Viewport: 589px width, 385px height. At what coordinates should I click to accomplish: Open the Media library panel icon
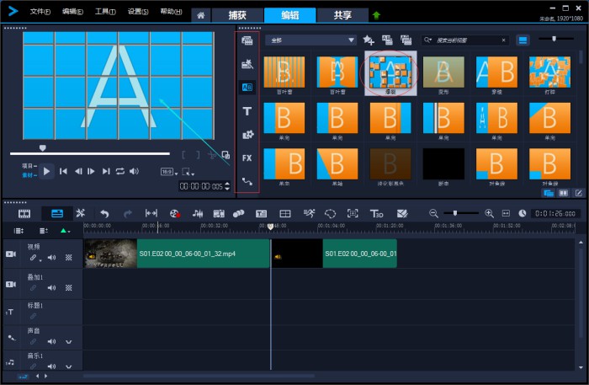(x=247, y=40)
